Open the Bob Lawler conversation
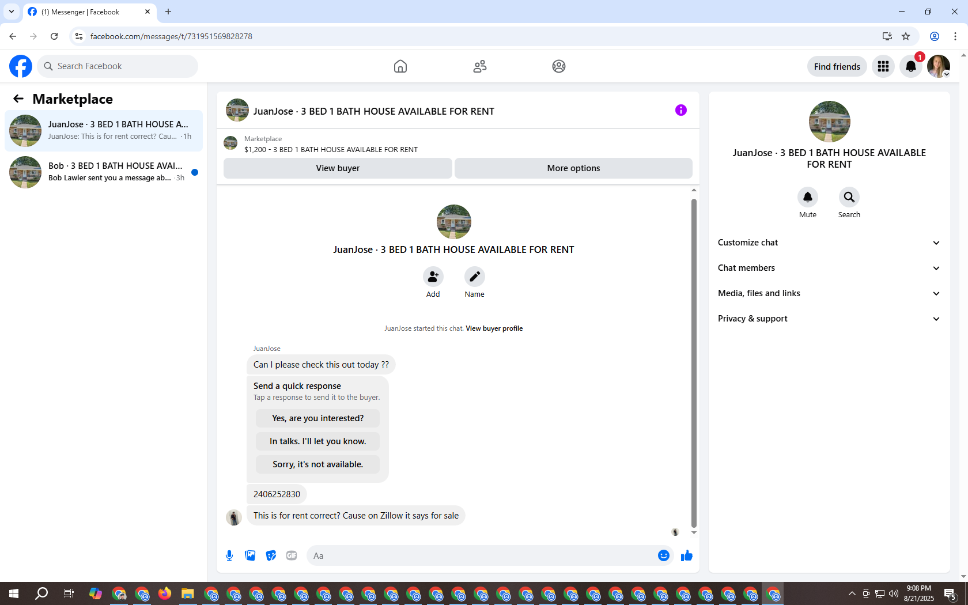This screenshot has height=605, width=968. tap(104, 172)
